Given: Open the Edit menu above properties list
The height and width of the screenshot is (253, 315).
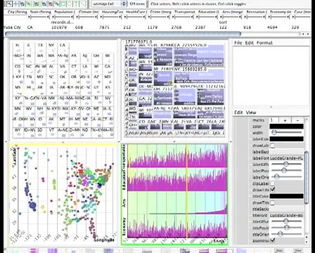Looking at the screenshot, I should click(x=238, y=112).
